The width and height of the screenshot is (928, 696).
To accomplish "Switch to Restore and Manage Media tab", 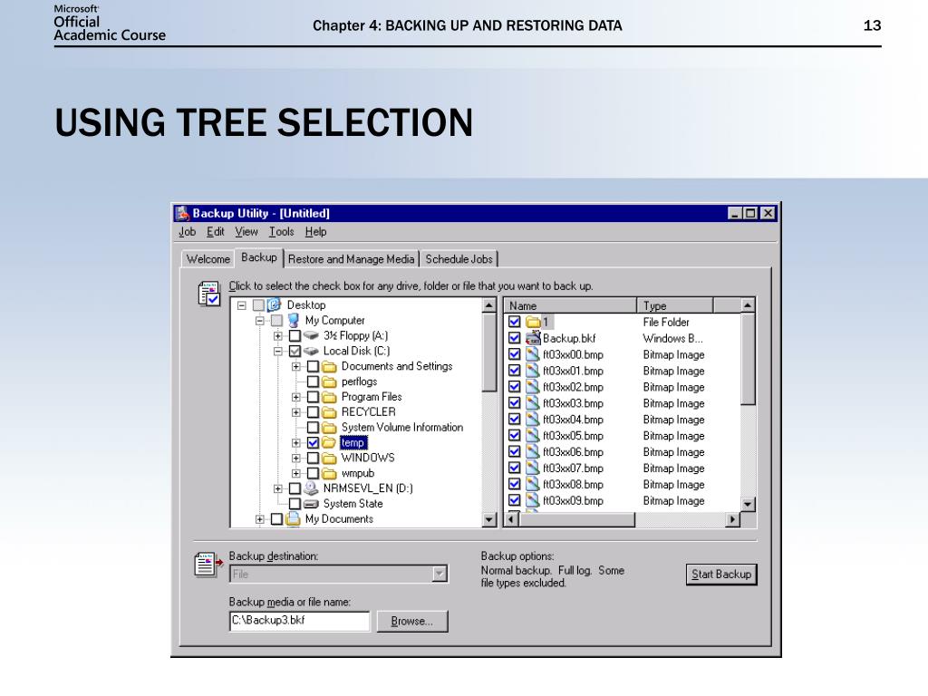I will pos(351,259).
